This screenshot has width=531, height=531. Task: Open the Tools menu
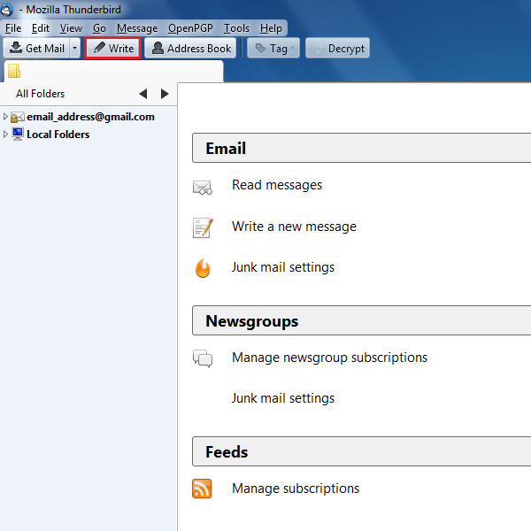coord(236,28)
